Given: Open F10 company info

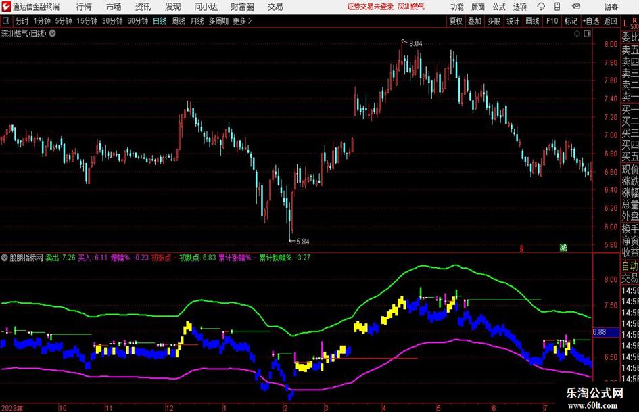Looking at the screenshot, I should point(552,21).
